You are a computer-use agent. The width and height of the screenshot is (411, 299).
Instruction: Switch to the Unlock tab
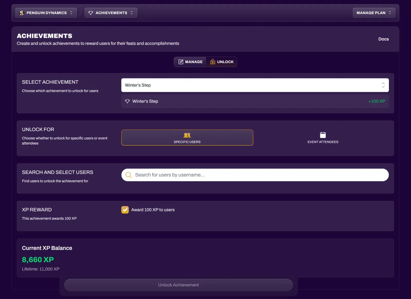tap(221, 62)
